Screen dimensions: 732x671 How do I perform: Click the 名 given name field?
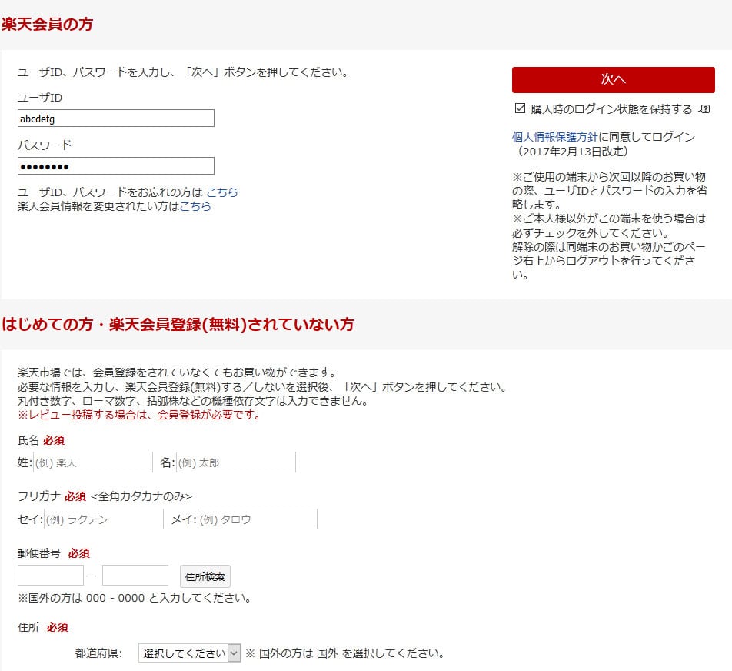pyautogui.click(x=236, y=462)
